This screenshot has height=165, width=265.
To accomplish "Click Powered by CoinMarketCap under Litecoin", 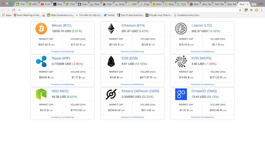I will (x=202, y=52).
